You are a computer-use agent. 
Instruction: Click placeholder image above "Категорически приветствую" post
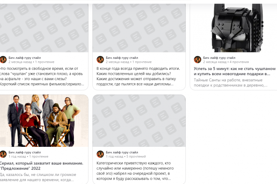click(x=139, y=121)
